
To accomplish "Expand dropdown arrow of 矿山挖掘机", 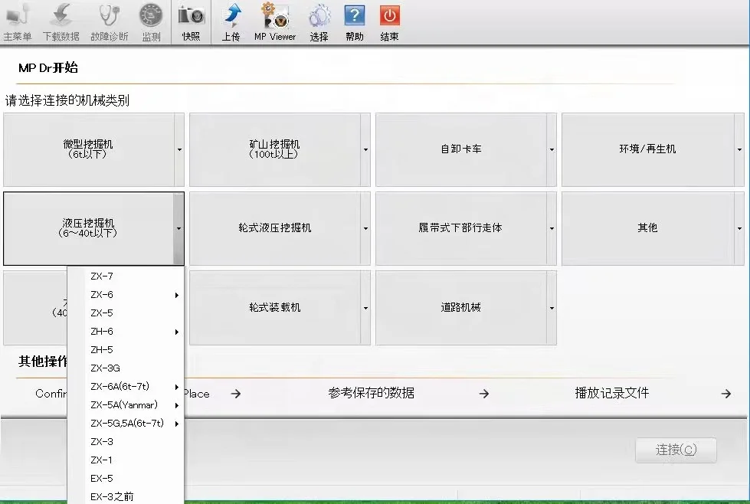I will [365, 149].
